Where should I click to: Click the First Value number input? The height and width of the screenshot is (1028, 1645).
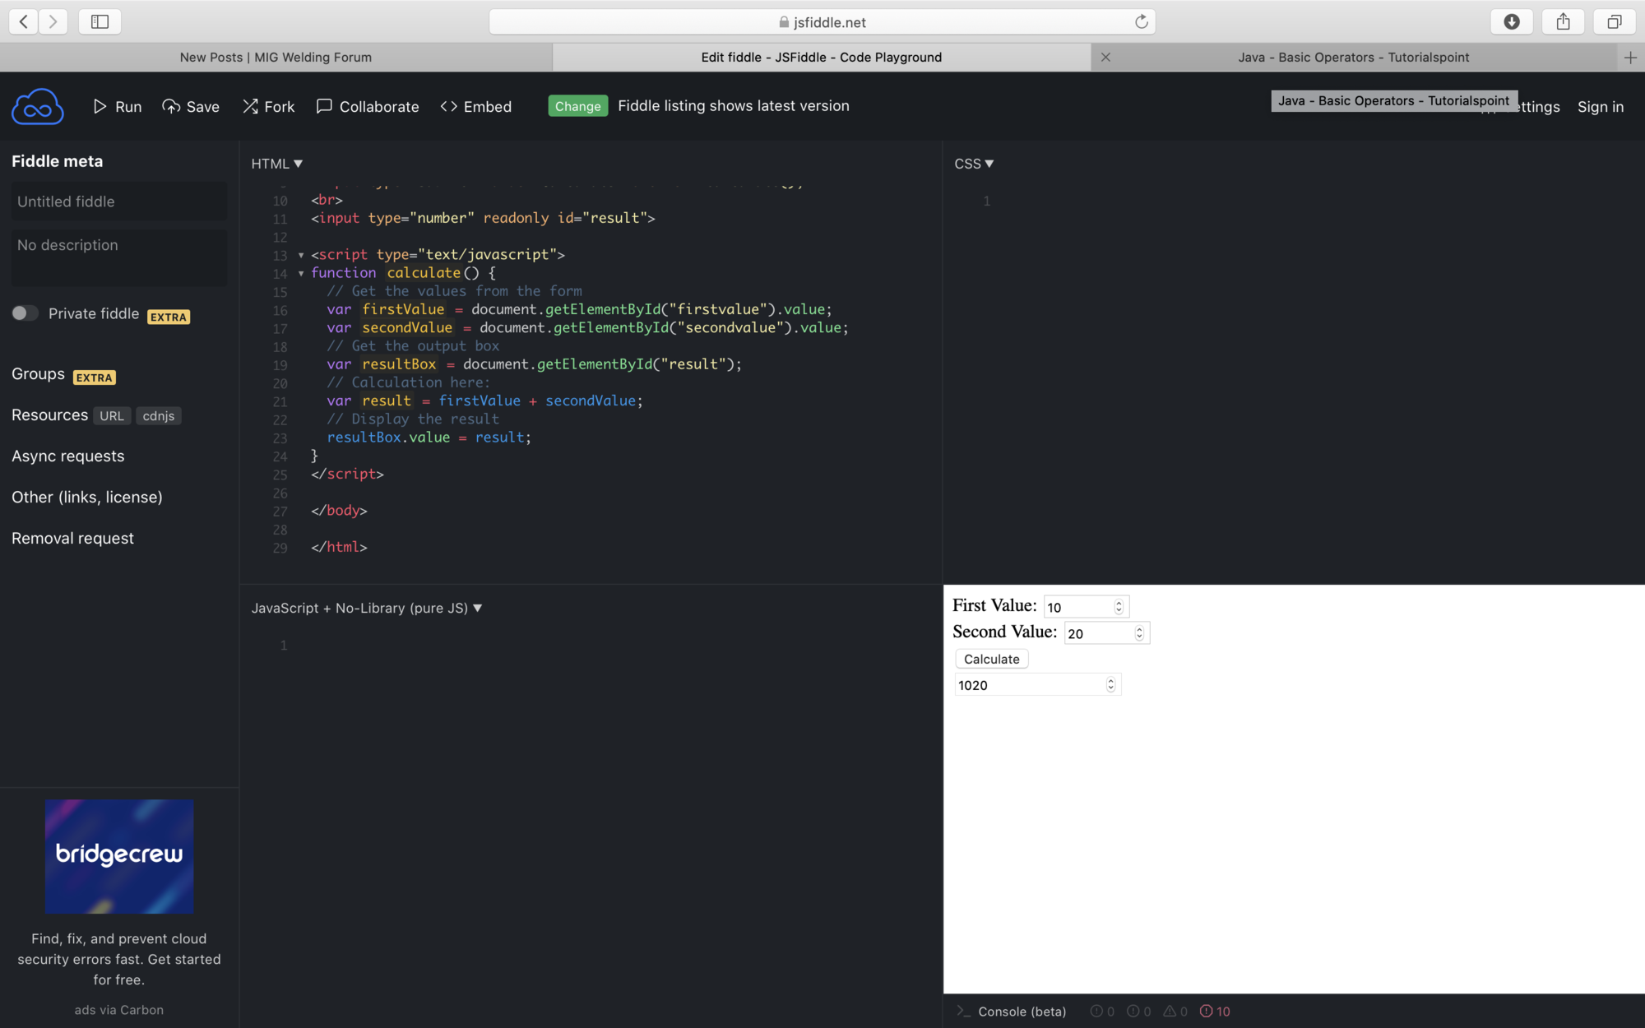pyautogui.click(x=1086, y=607)
